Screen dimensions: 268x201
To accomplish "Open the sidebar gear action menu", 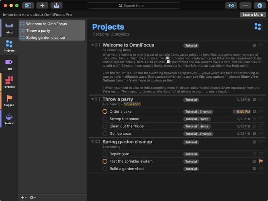I will point(32,197).
